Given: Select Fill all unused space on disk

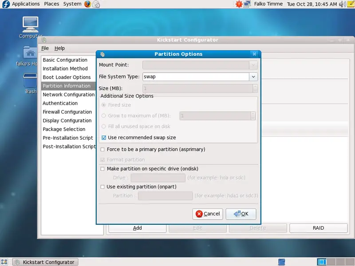Looking at the screenshot, I should pyautogui.click(x=104, y=126).
